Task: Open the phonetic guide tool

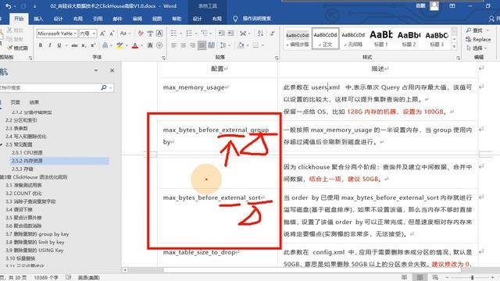Action: tap(150, 33)
